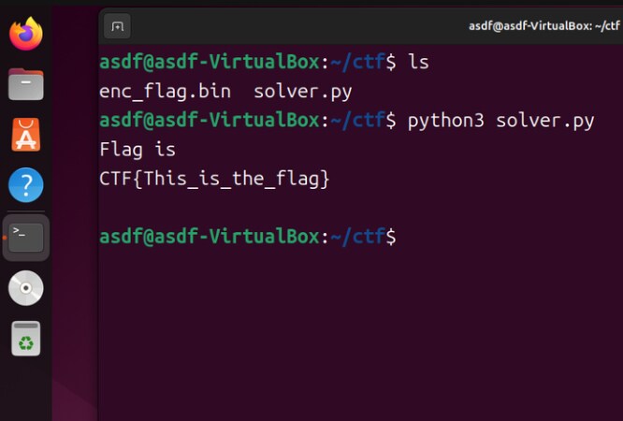Screen dimensions: 623x421
Task: Open the Trash recycle bin icon
Action: (x=26, y=339)
